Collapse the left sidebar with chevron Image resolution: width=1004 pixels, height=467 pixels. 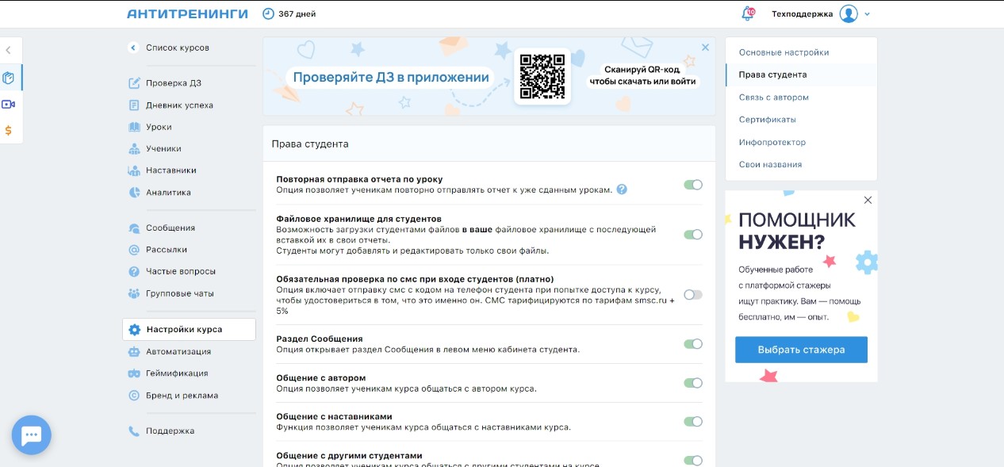pyautogui.click(x=8, y=50)
